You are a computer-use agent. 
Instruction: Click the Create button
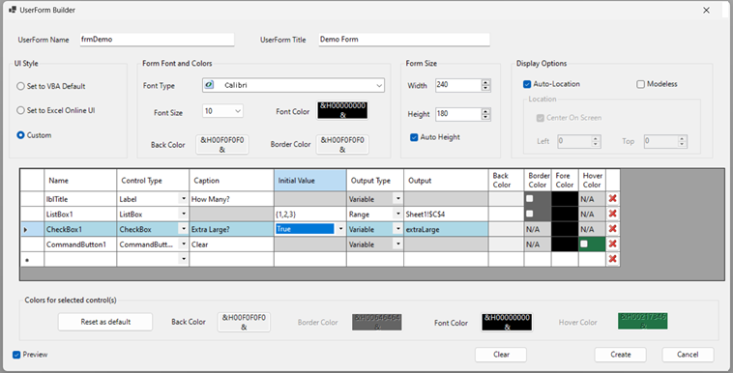point(620,355)
